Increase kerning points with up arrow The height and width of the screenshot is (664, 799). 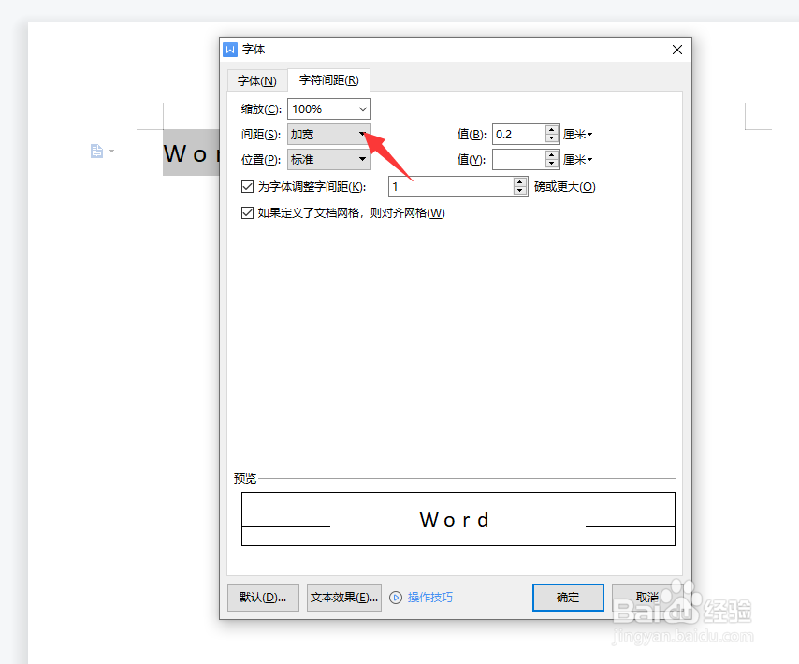point(520,182)
